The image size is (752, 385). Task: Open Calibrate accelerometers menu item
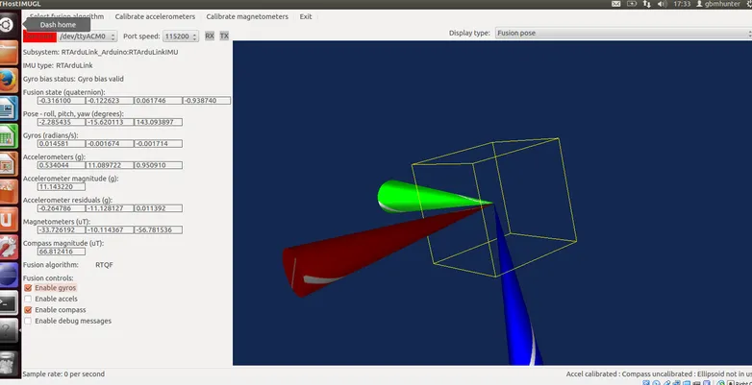point(155,16)
